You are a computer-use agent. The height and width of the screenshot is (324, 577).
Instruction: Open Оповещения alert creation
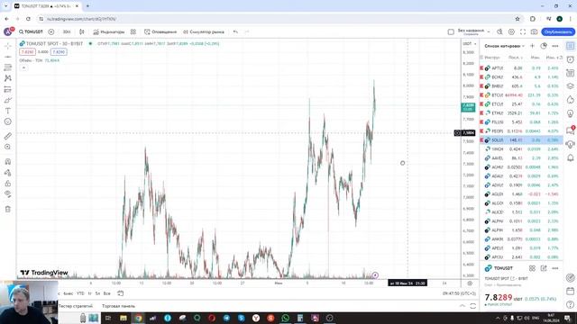point(160,32)
